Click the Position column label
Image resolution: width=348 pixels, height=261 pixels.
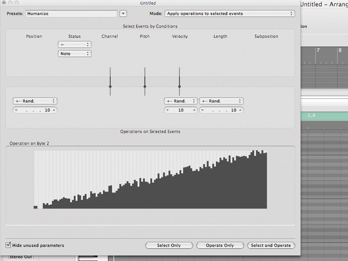34,36
